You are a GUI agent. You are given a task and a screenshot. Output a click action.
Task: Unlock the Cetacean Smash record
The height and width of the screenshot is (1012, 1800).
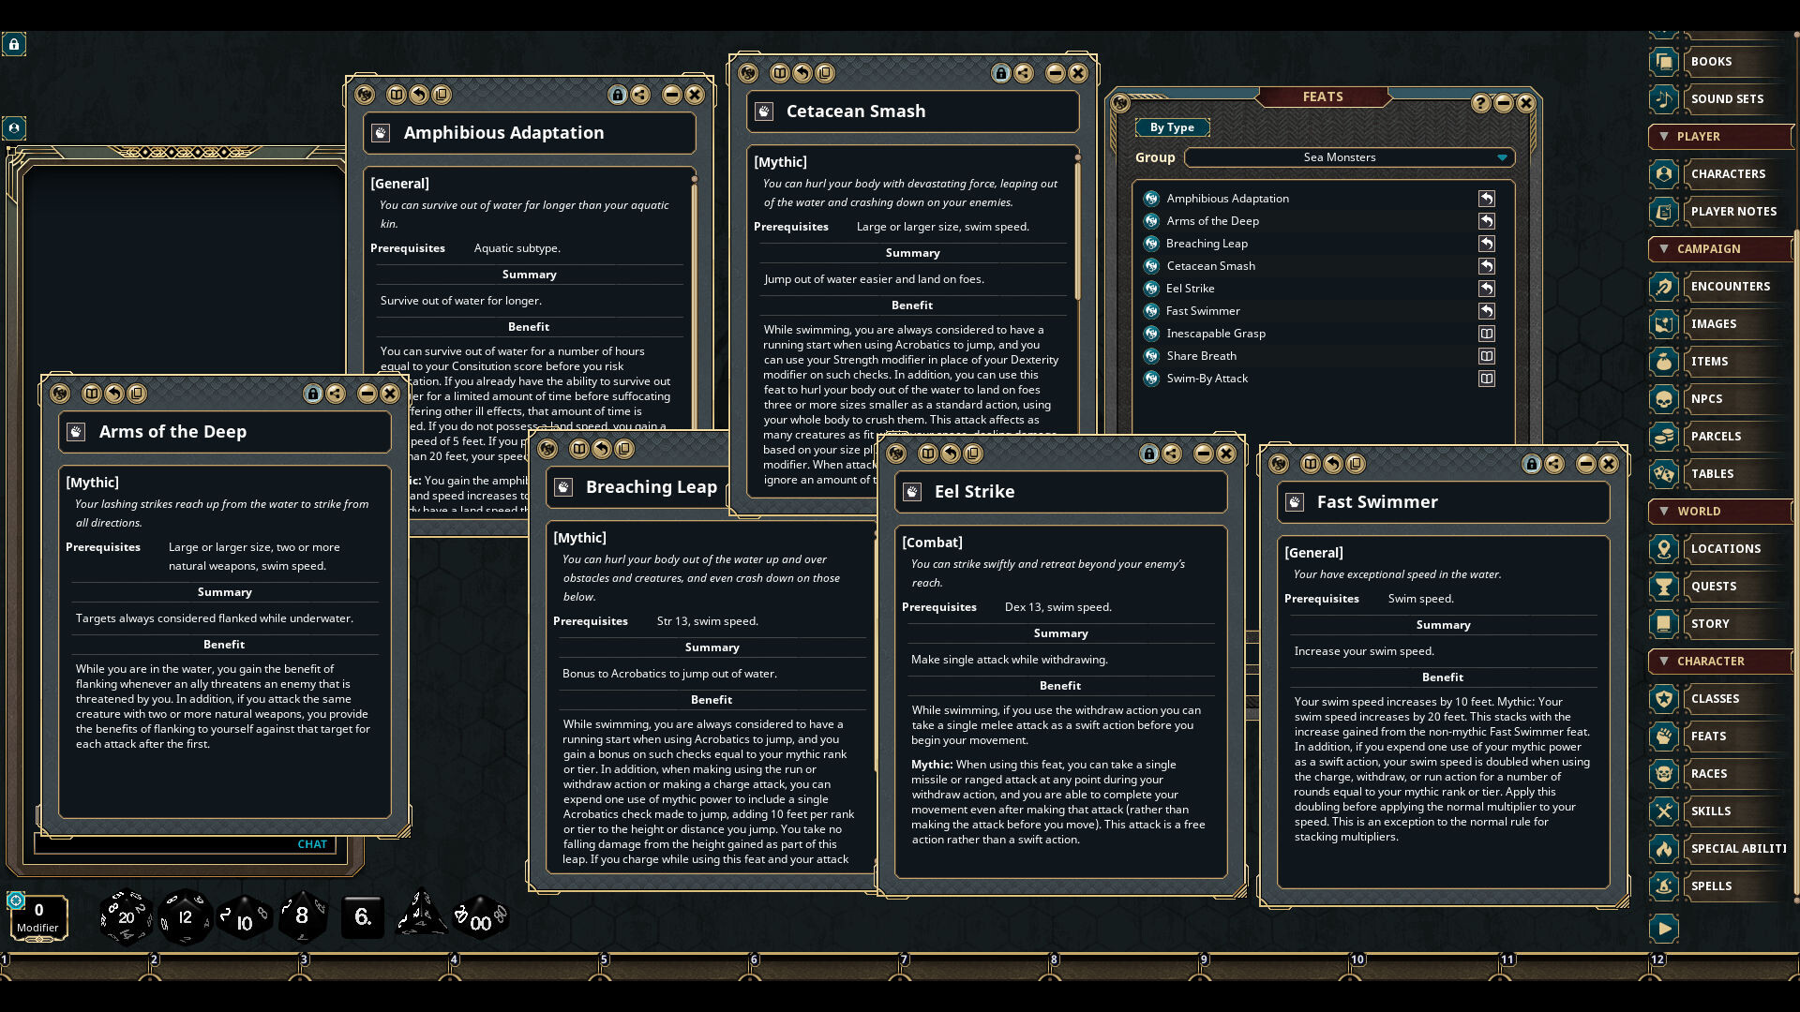[x=1000, y=73]
